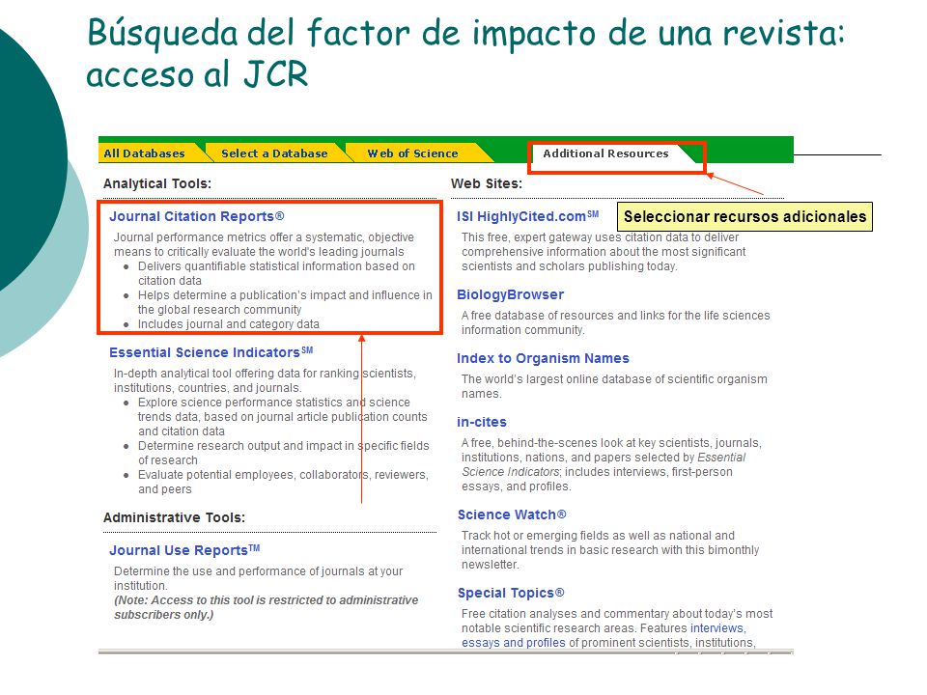Open the Special Topics link
The height and width of the screenshot is (695, 927).
click(511, 593)
